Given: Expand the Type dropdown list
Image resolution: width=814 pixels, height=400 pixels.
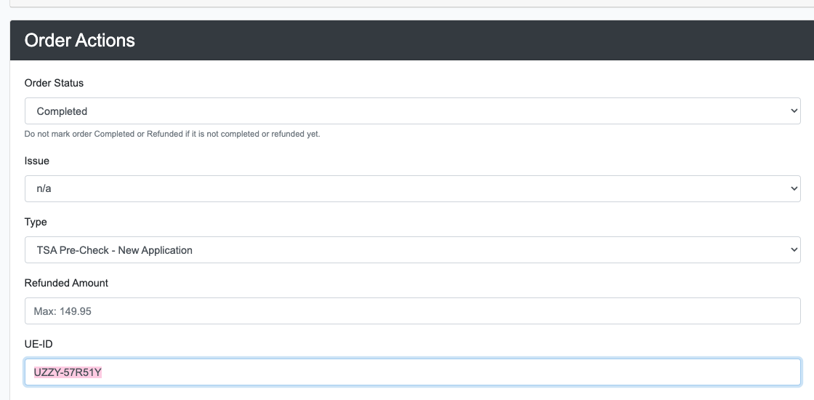Looking at the screenshot, I should tap(412, 250).
